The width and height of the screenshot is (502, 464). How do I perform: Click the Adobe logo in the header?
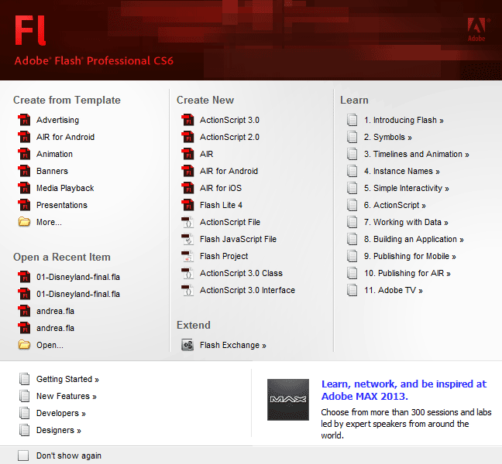pos(477,29)
